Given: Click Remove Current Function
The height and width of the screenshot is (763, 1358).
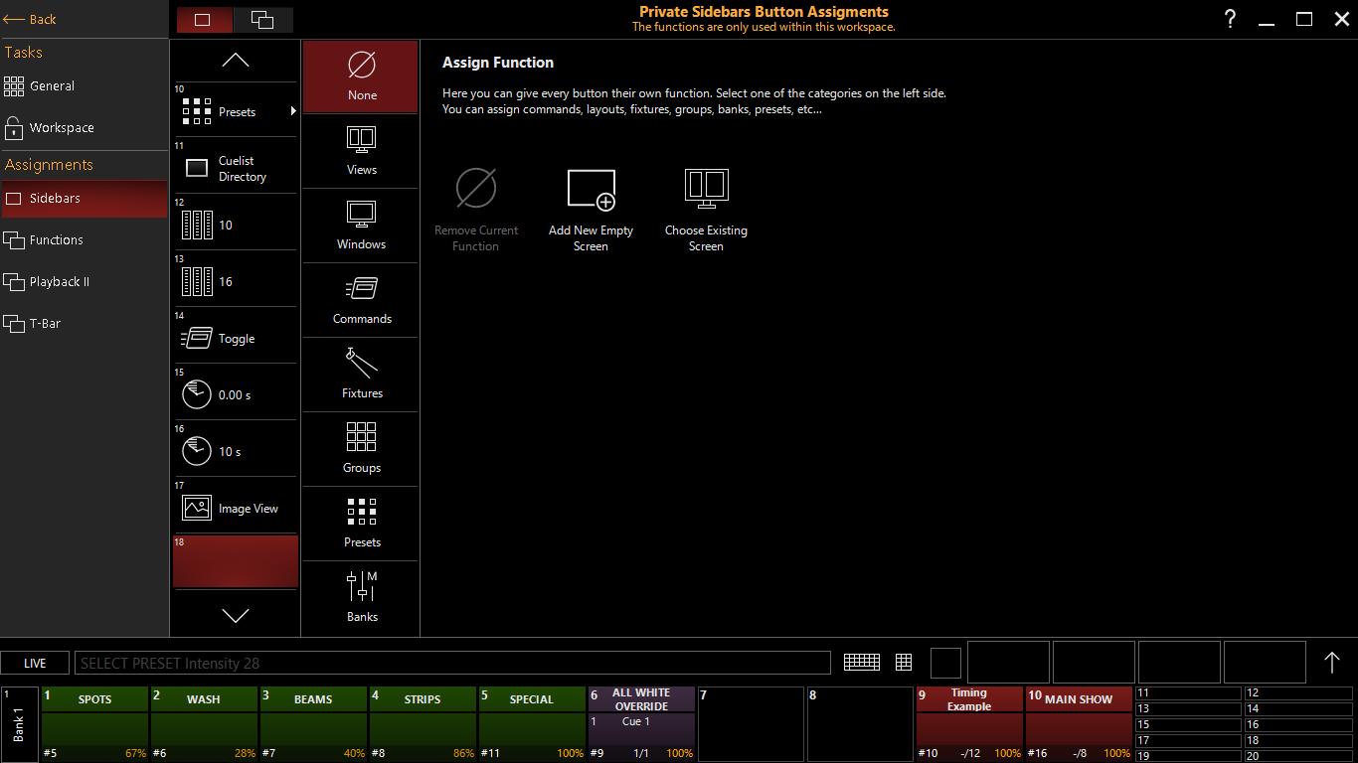Looking at the screenshot, I should pyautogui.click(x=476, y=210).
